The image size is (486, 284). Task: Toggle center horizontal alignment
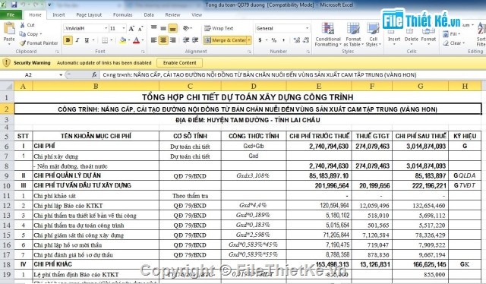point(163,40)
